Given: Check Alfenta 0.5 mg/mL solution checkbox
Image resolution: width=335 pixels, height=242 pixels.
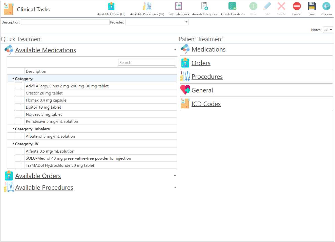Looking at the screenshot, I should [18, 151].
